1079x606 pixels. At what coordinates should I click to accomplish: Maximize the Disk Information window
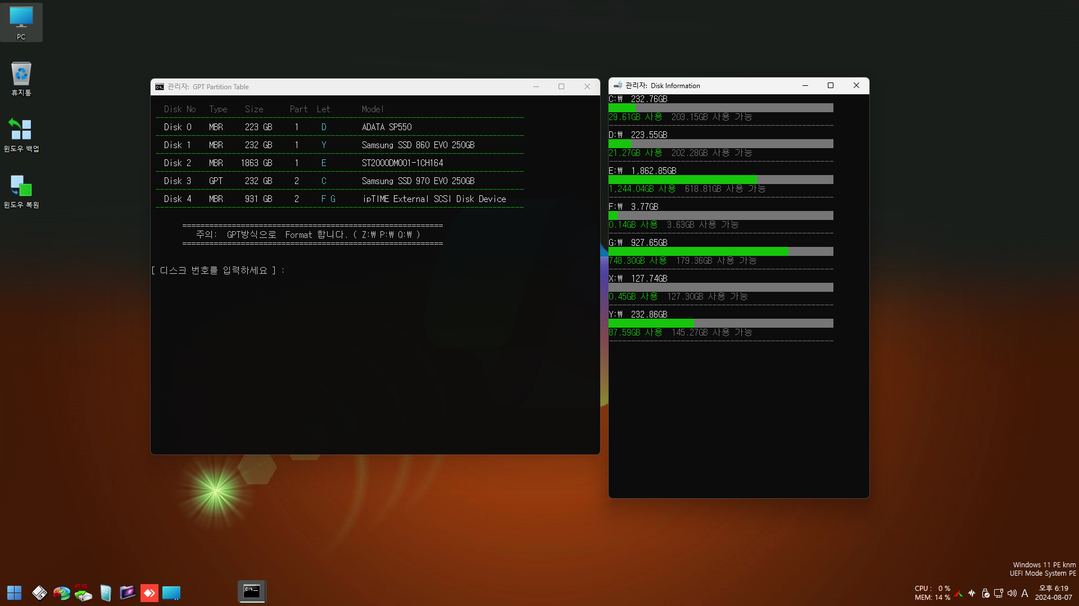(x=831, y=85)
